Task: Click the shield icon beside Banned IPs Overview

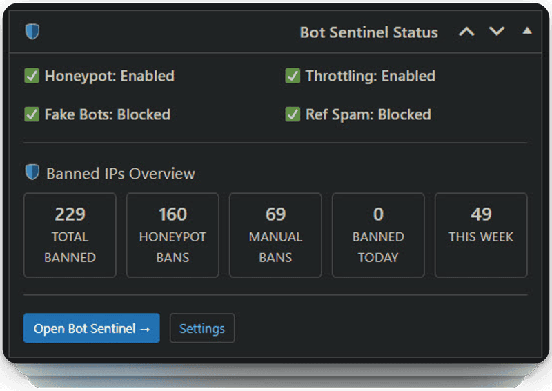Action: point(32,172)
